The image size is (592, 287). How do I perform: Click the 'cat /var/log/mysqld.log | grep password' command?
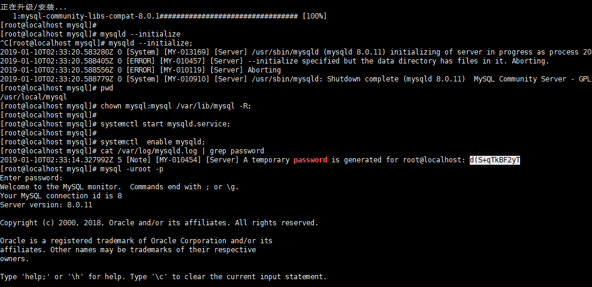click(x=182, y=151)
